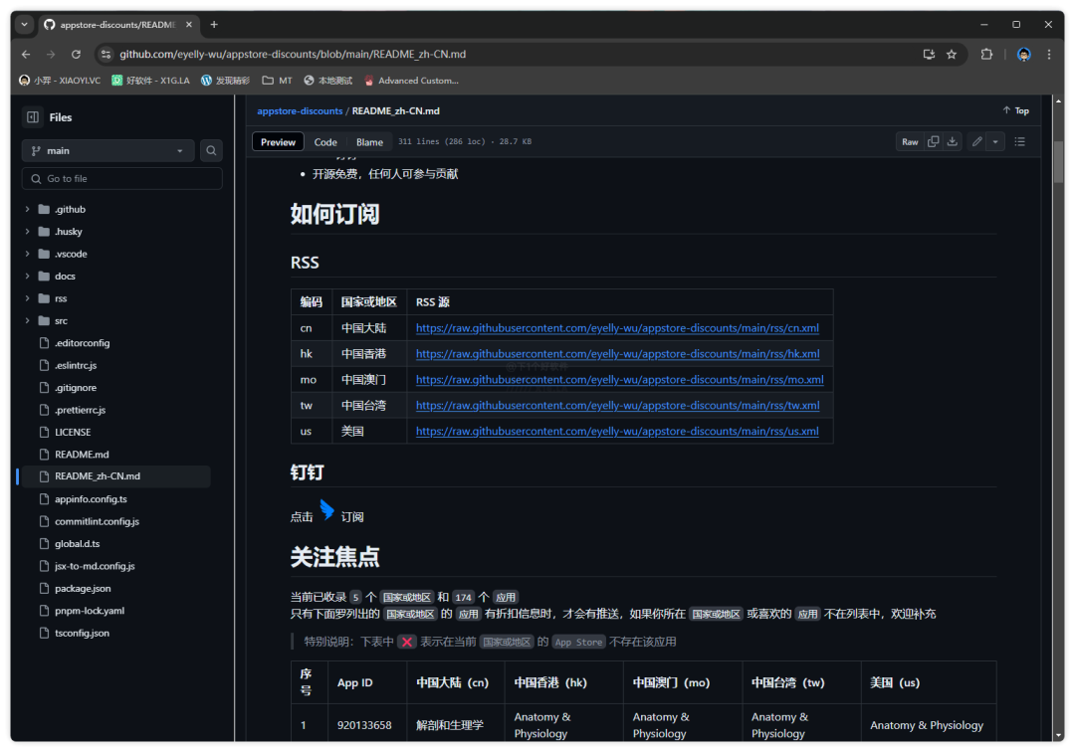Open the cn.xml RSS link
Screen dimensions: 1075x752
tap(617, 328)
